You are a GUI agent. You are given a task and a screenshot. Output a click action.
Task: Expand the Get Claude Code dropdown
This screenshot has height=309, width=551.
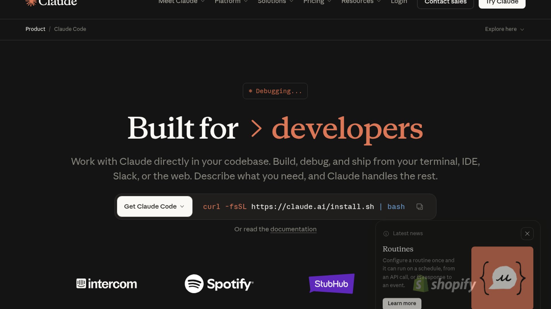(x=154, y=207)
